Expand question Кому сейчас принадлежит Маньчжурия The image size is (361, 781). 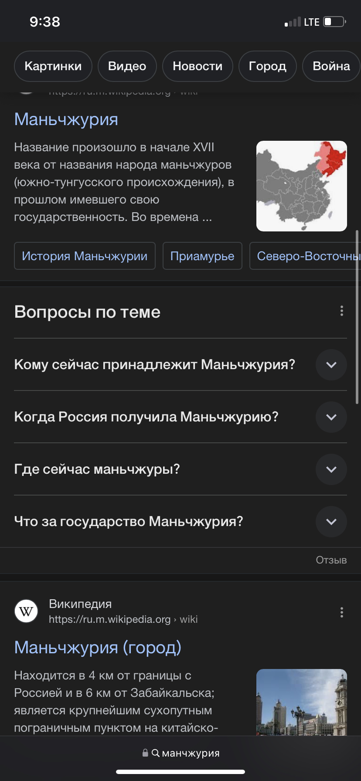[331, 365]
